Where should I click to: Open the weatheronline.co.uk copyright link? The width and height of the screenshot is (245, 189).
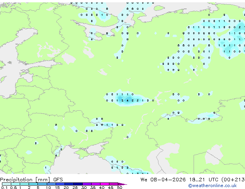coord(213,186)
